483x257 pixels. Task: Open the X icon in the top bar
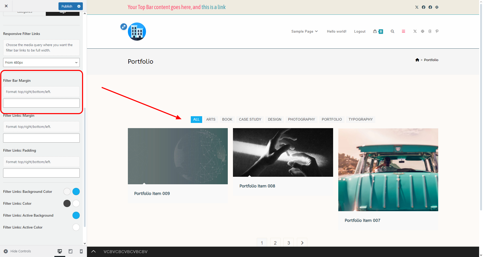pyautogui.click(x=417, y=7)
